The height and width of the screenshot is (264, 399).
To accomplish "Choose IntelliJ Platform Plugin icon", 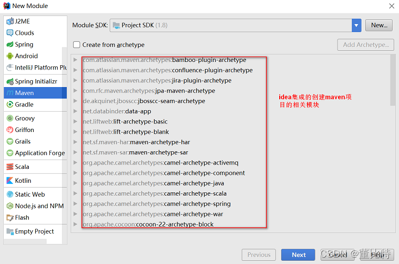I will [x=10, y=67].
